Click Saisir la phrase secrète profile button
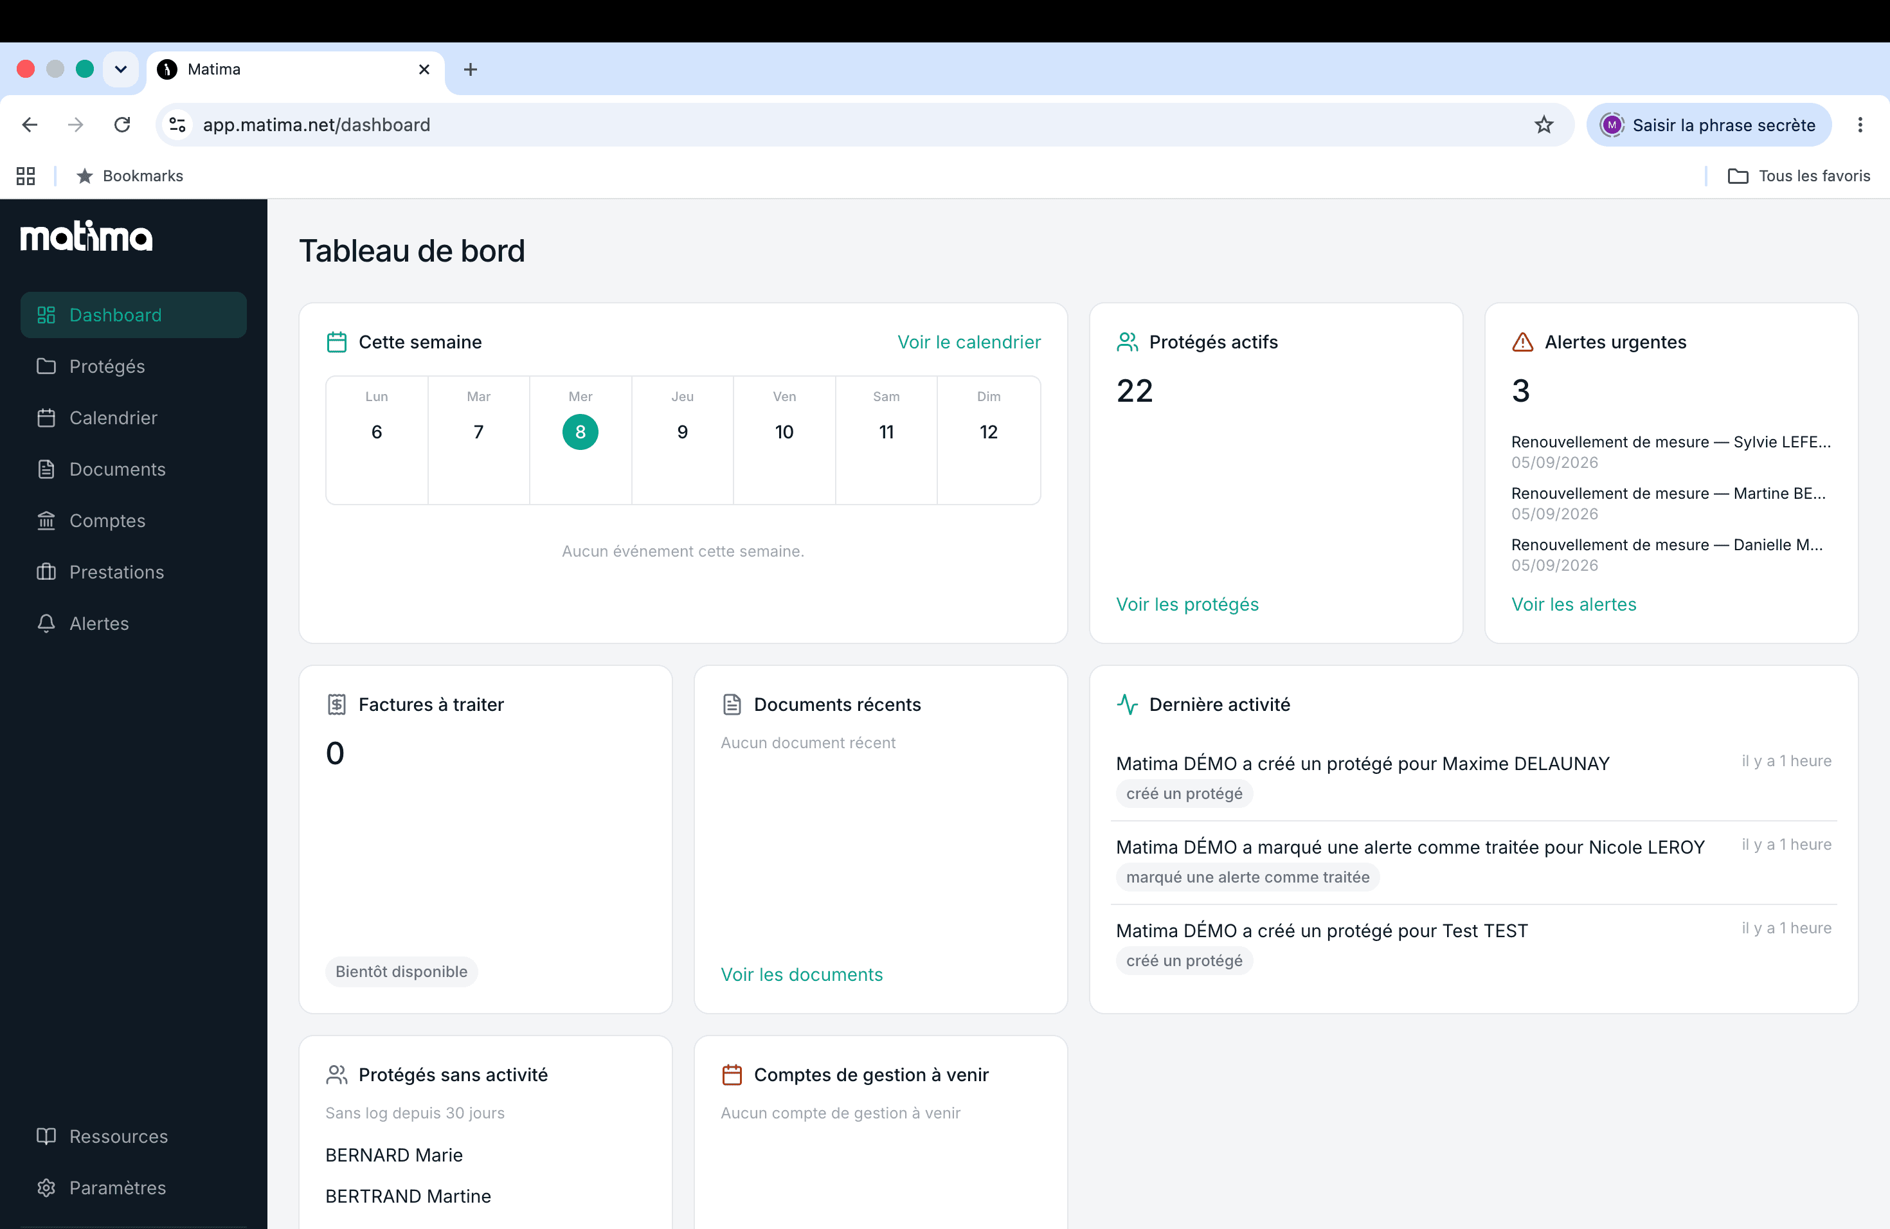 coord(1708,125)
